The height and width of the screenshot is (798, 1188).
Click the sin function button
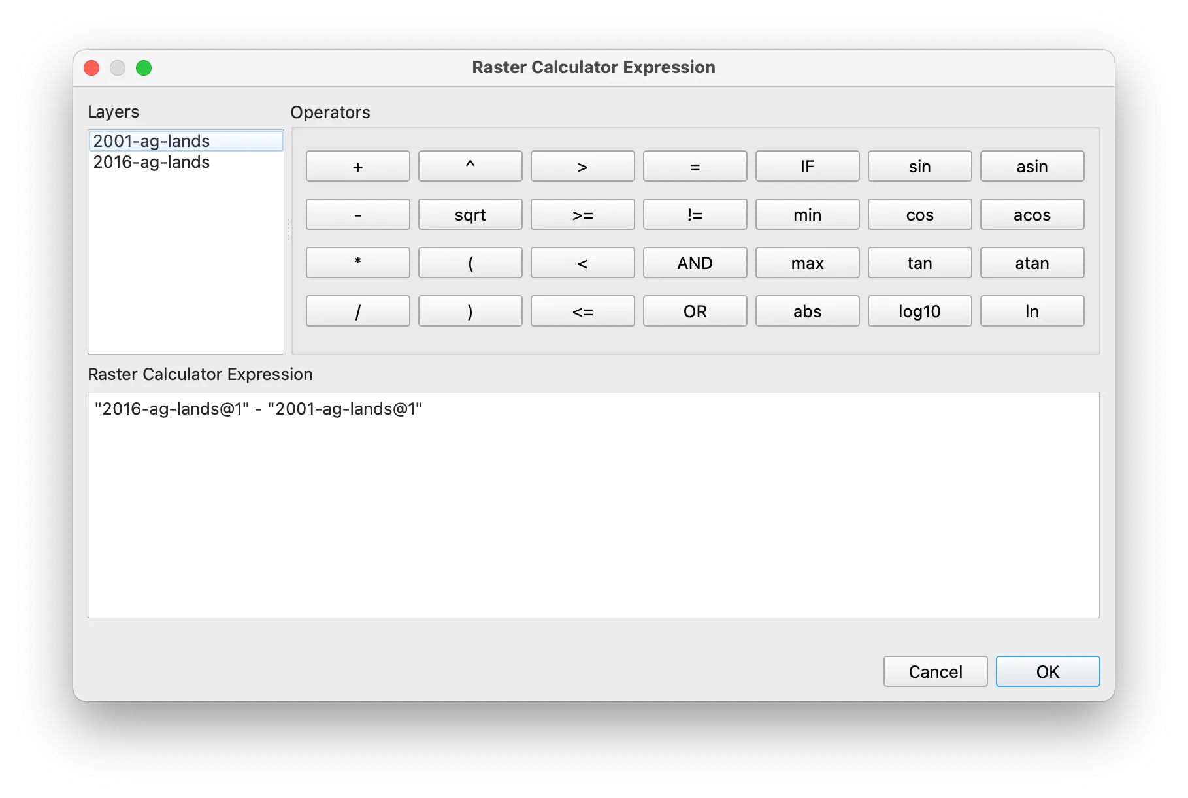(919, 166)
